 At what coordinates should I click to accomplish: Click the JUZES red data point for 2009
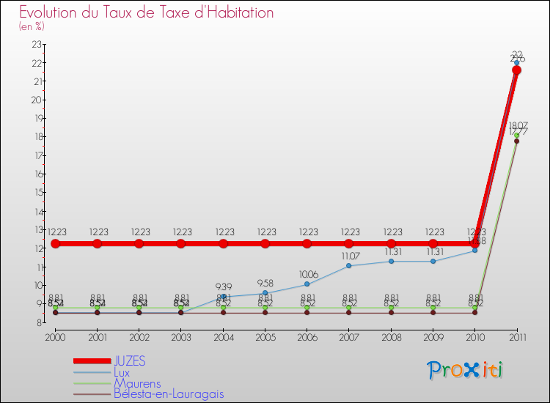coord(433,243)
